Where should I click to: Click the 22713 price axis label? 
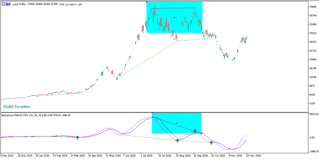(x=313, y=51)
